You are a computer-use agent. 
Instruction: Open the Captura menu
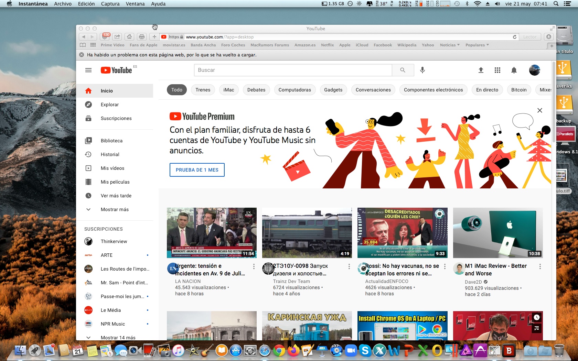point(110,4)
